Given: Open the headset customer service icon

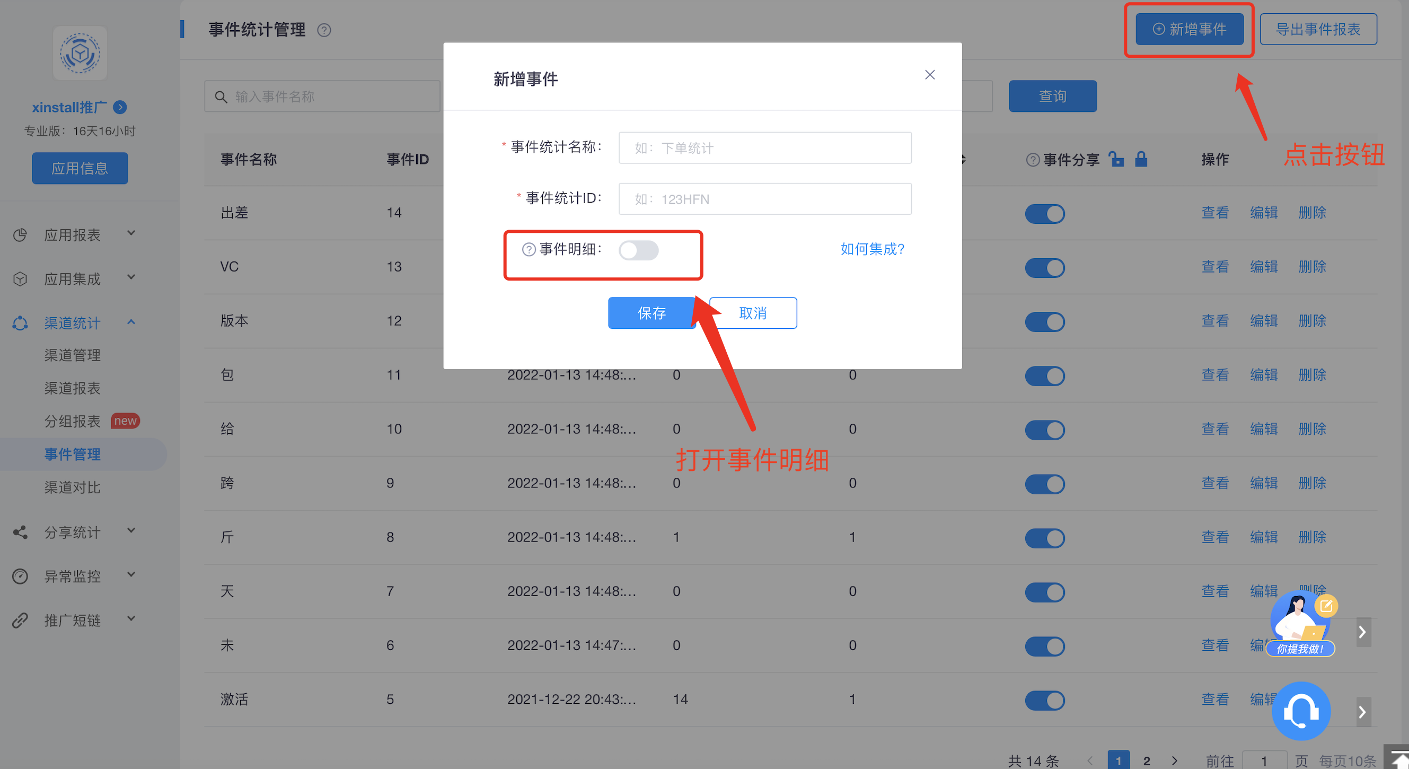Looking at the screenshot, I should coord(1301,711).
